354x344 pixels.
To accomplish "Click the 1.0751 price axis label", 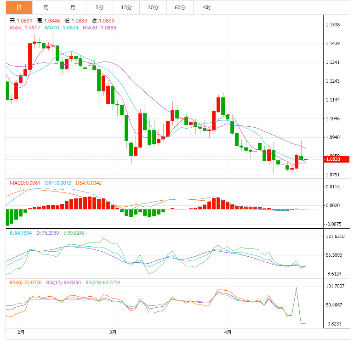I will (x=333, y=175).
